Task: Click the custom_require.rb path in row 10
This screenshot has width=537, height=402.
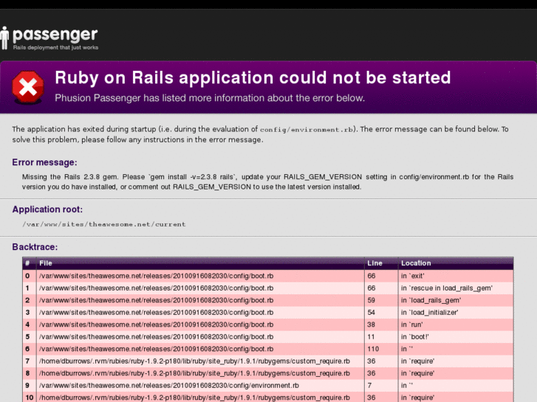Action: 194,398
